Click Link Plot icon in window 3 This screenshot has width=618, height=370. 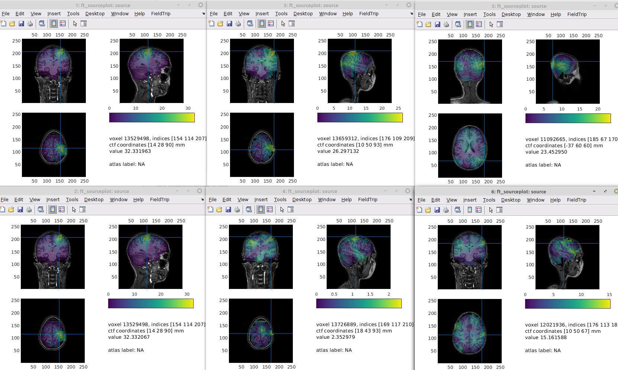[x=250, y=23]
